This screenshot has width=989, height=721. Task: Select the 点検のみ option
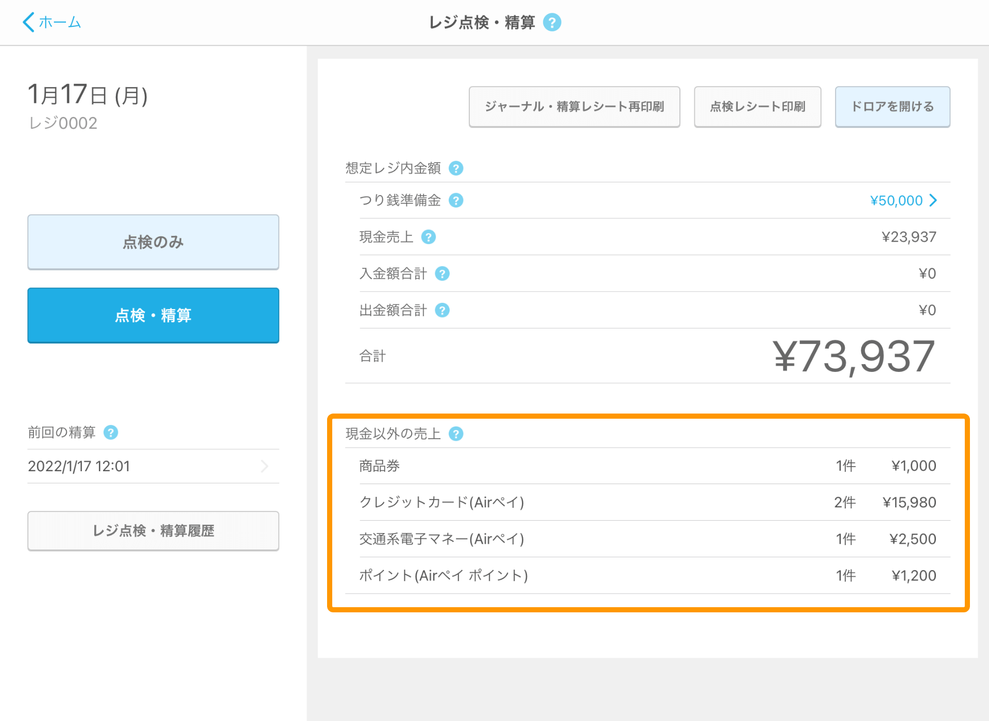[x=153, y=242]
